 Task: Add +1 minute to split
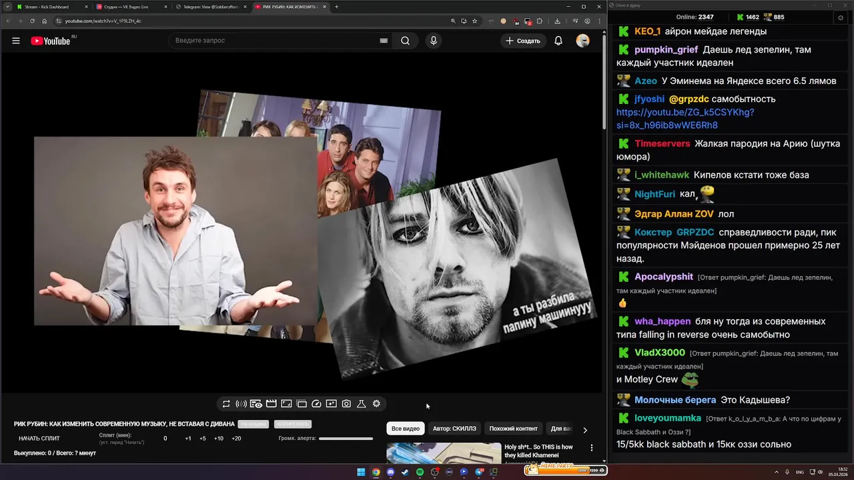click(188, 439)
